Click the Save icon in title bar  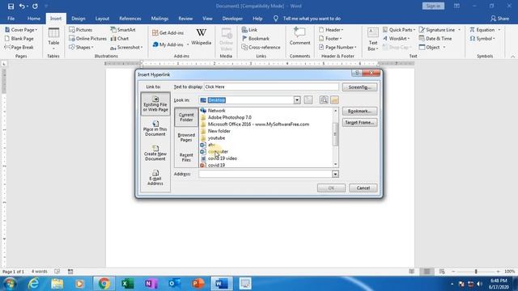[x=11, y=6]
